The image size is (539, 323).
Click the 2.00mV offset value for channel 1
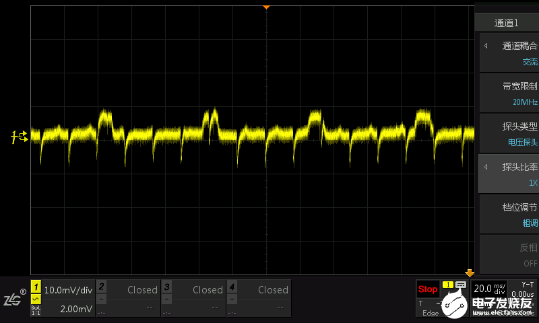(x=76, y=309)
